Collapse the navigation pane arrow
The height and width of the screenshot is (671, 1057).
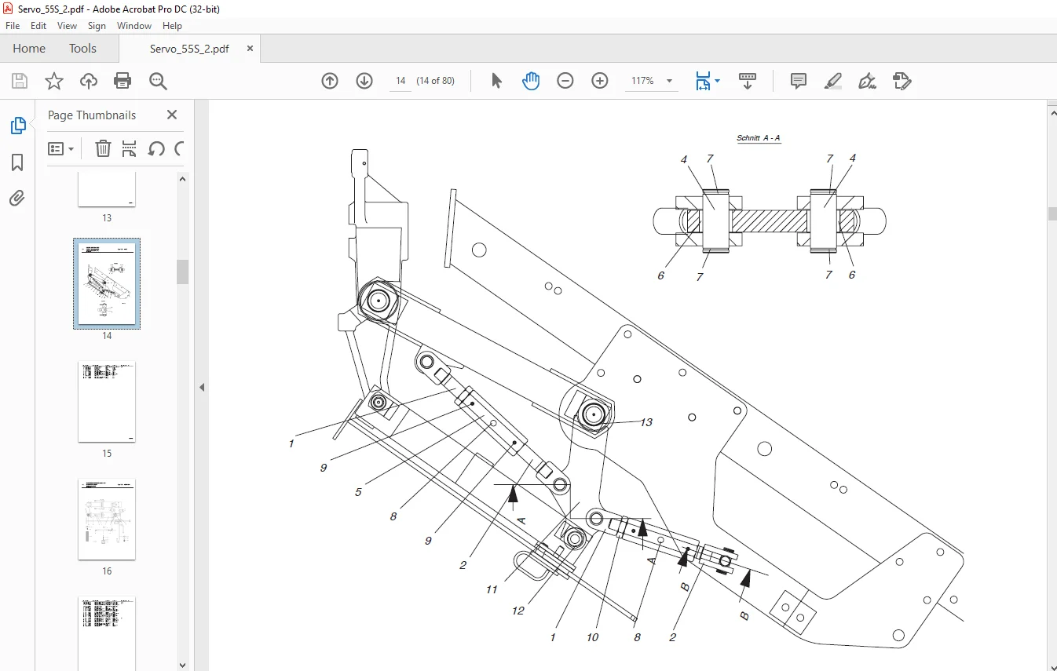coord(202,387)
